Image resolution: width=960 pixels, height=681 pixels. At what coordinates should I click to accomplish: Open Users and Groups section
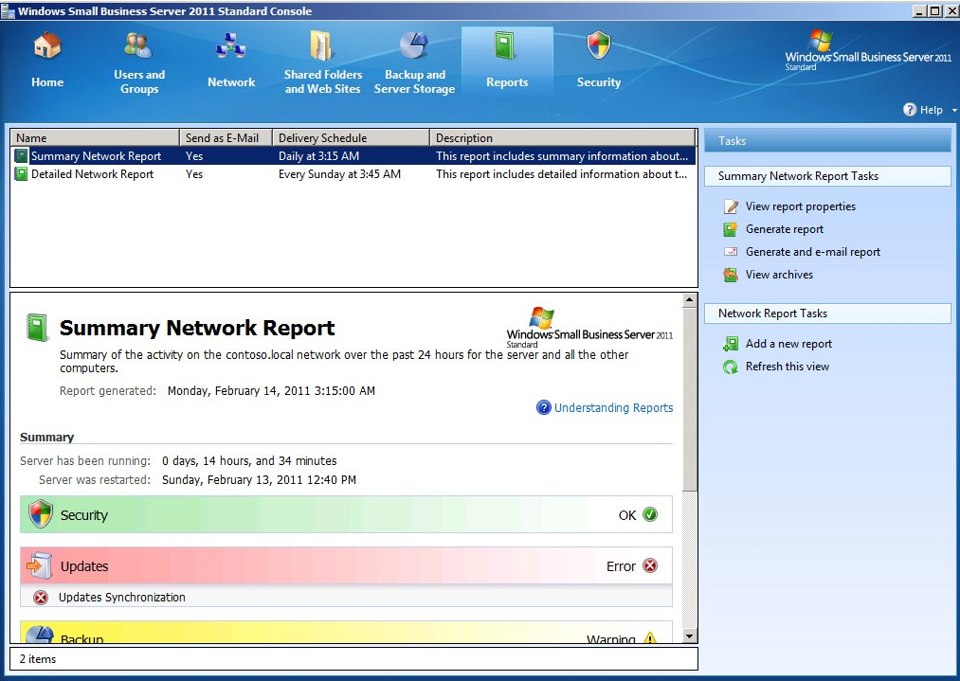click(x=138, y=47)
